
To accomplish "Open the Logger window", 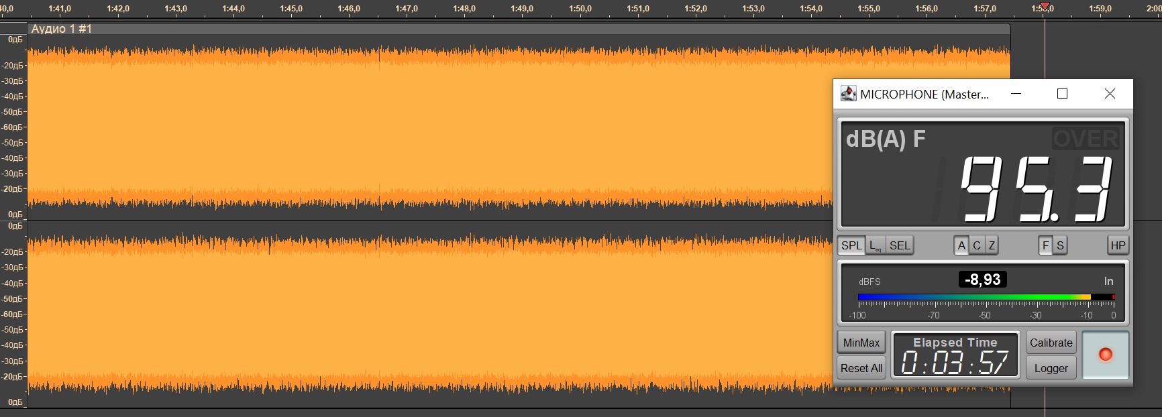I will pos(1051,368).
